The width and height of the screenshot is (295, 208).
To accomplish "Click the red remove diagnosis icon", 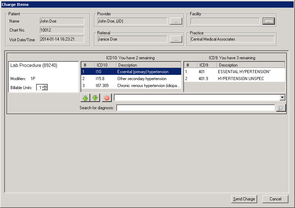I will 107,98.
